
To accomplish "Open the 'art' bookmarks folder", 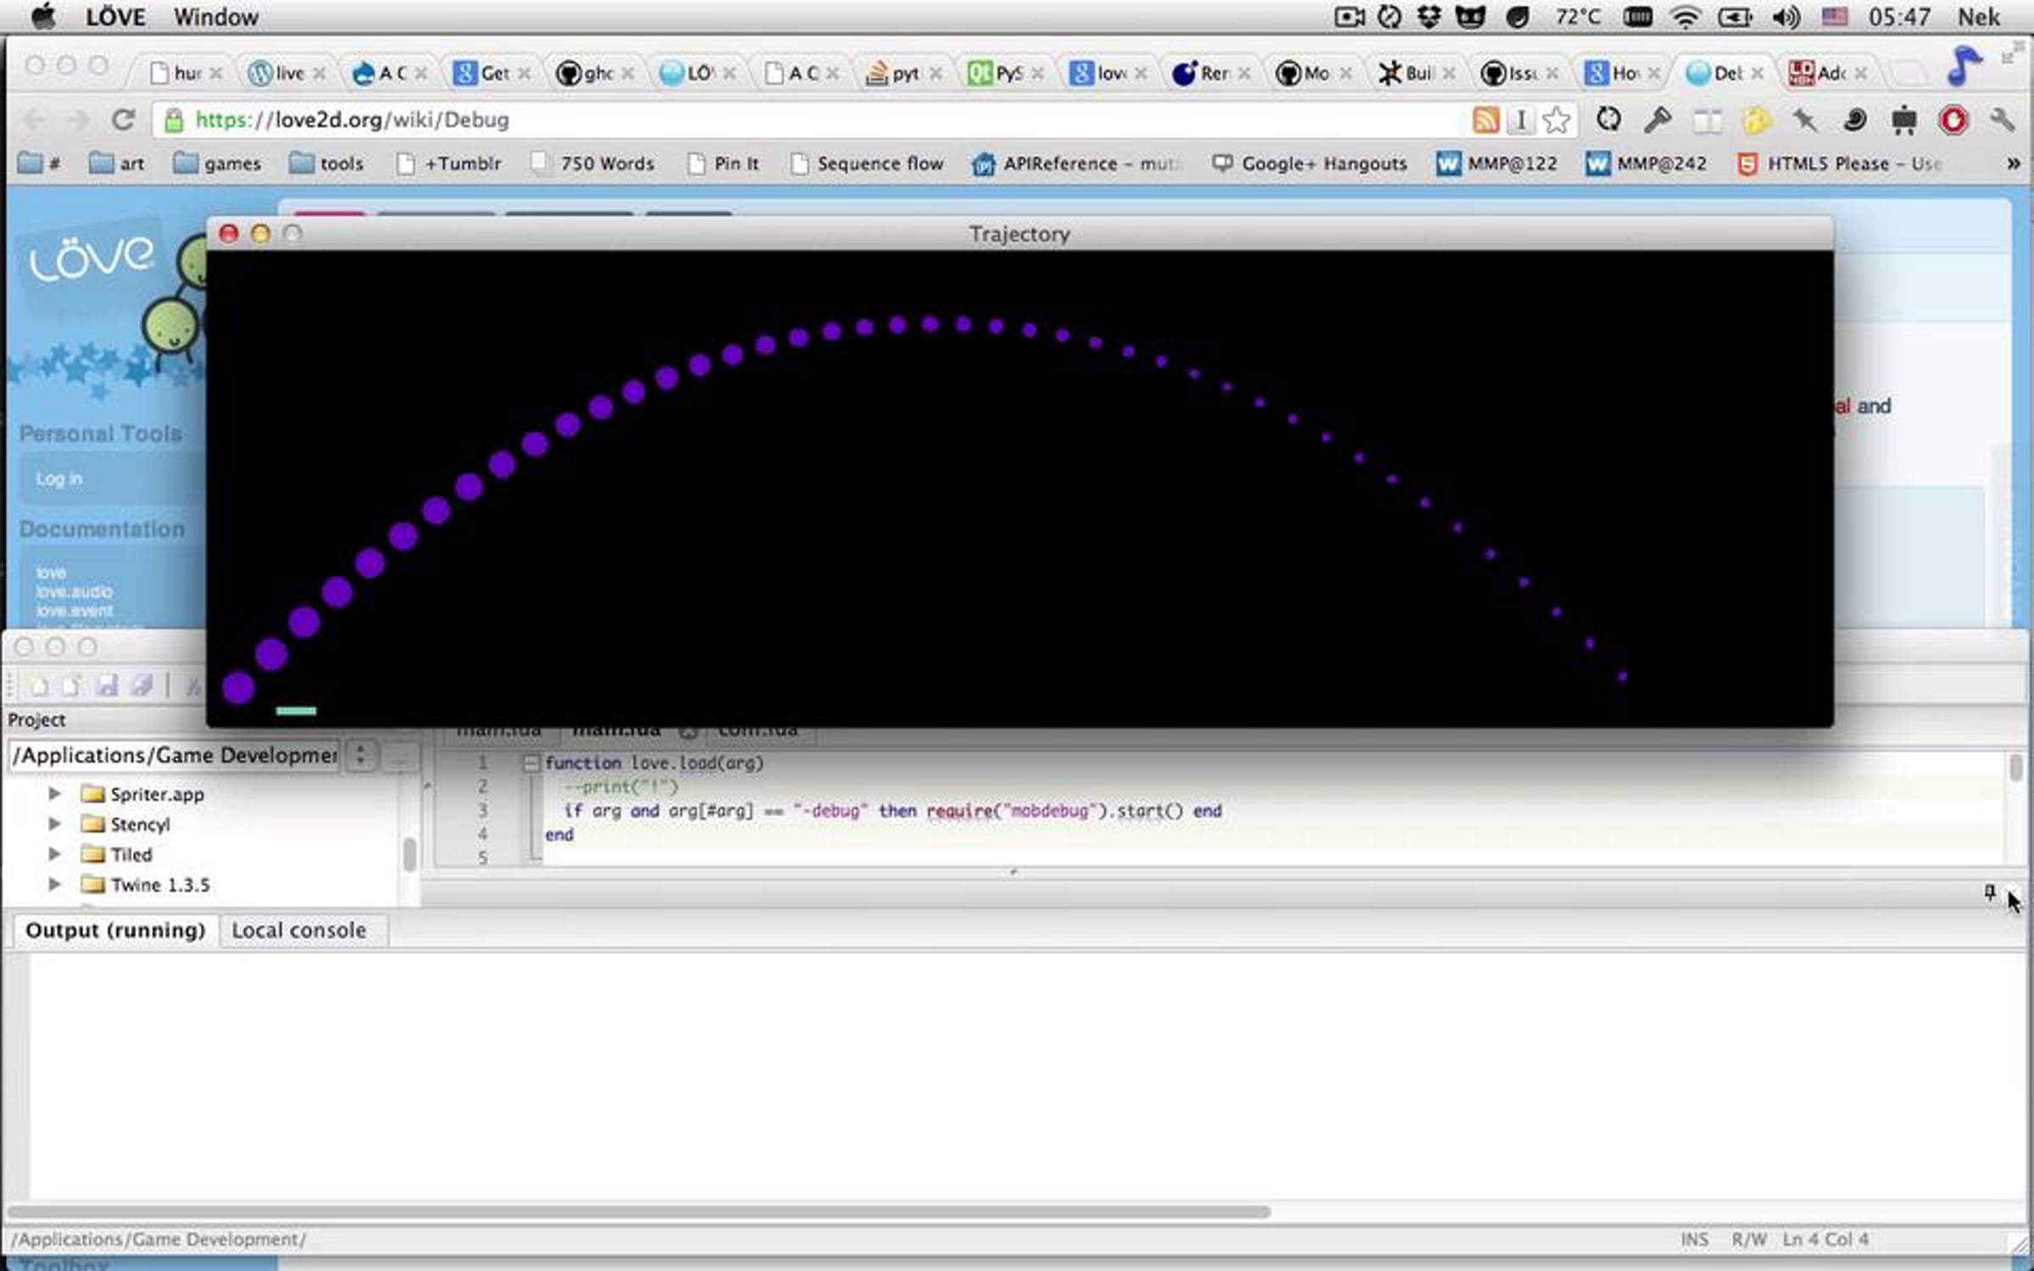I will pos(116,164).
